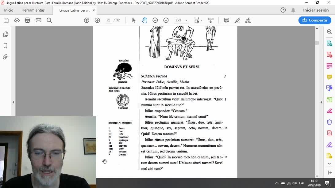Select the Lingua Latina per s... document tab
The image size is (335, 188).
pos(75,10)
